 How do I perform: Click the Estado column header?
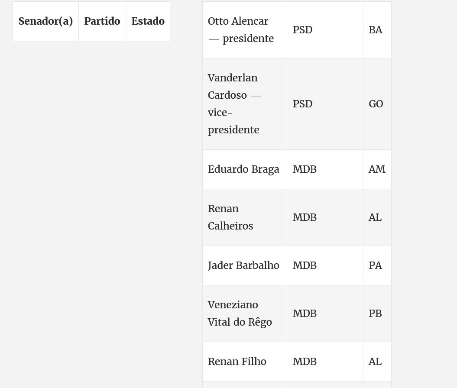tap(148, 21)
